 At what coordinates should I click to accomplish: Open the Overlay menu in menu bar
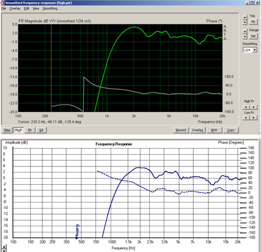click(x=15, y=9)
